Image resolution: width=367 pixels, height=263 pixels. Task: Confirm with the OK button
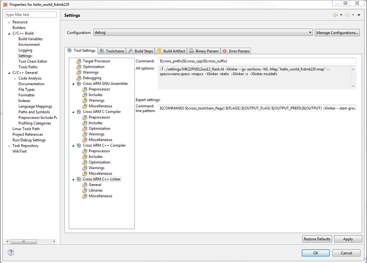316,253
